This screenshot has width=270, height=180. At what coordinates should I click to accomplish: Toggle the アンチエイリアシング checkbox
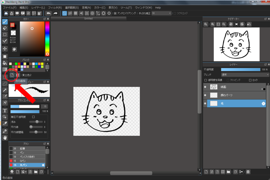(x=115, y=13)
